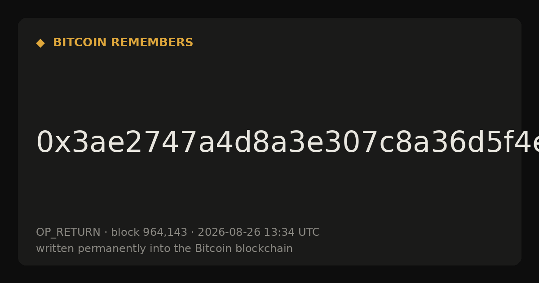
Task: Open block 964,143 reference
Action: pos(149,233)
